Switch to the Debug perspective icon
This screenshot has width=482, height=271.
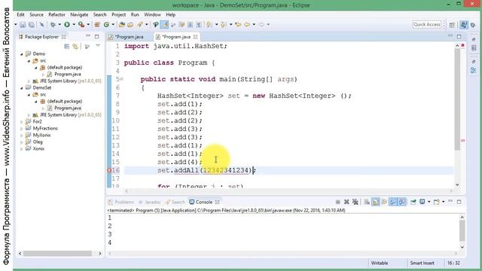(473, 25)
